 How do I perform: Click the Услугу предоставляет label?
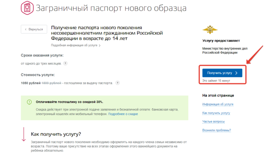tap(221, 41)
